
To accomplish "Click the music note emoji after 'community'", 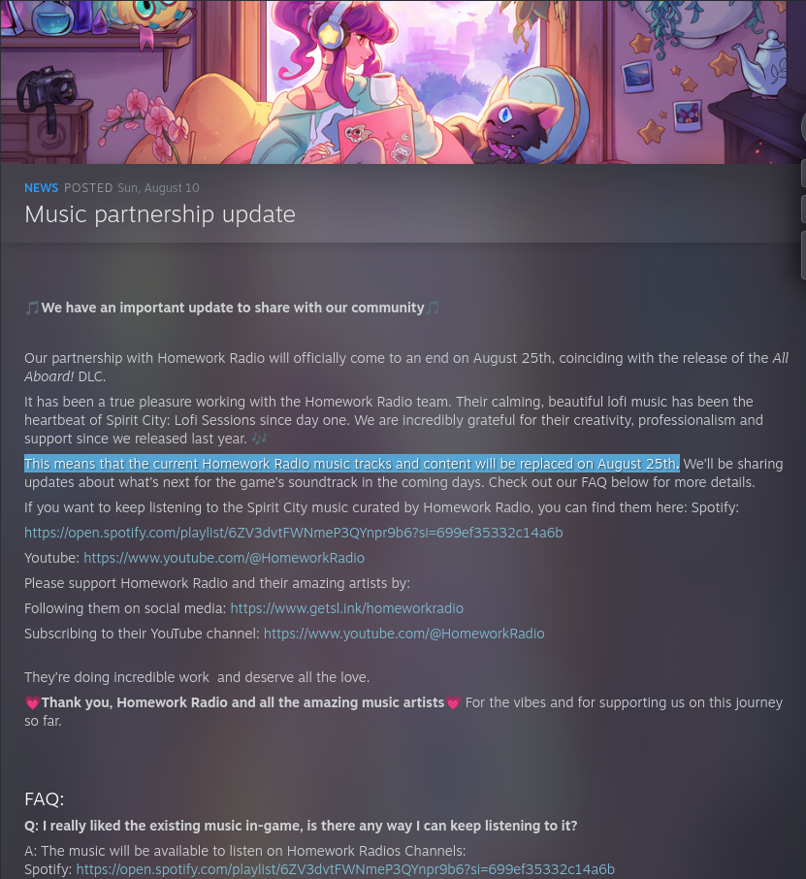I will click(433, 308).
